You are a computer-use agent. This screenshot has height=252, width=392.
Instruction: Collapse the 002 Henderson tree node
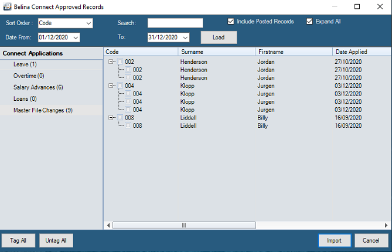tap(111, 62)
